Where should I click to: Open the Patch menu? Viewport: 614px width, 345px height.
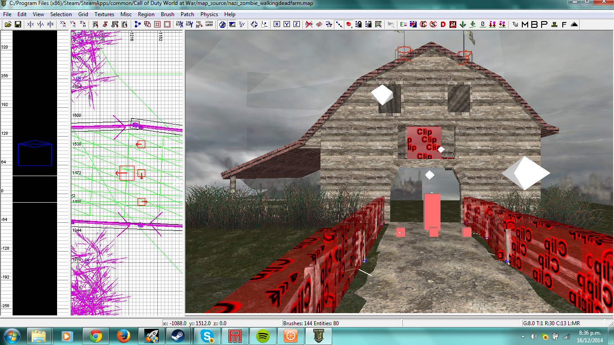pos(187,14)
